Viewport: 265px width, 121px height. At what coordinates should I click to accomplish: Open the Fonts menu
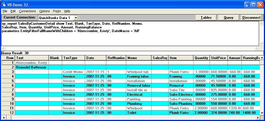tap(57, 11)
